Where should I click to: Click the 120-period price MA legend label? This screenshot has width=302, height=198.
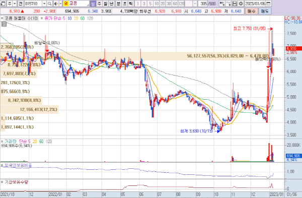[x=90, y=18]
